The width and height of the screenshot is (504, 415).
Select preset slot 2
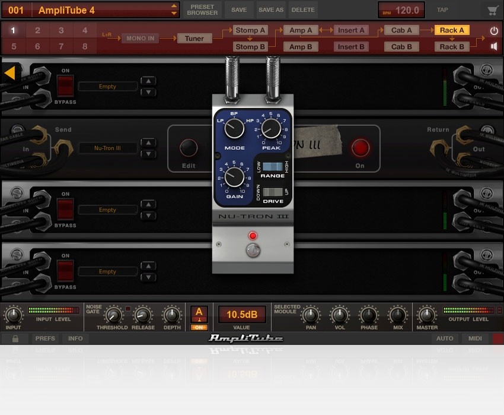pos(37,30)
